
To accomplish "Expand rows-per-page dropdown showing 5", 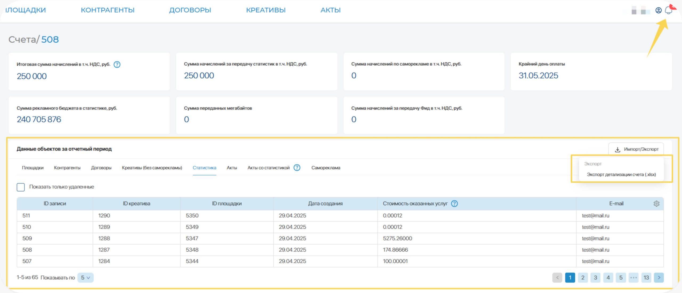I will point(85,278).
